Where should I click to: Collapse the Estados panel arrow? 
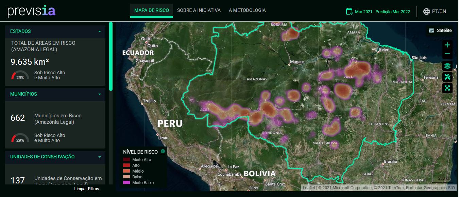point(100,32)
